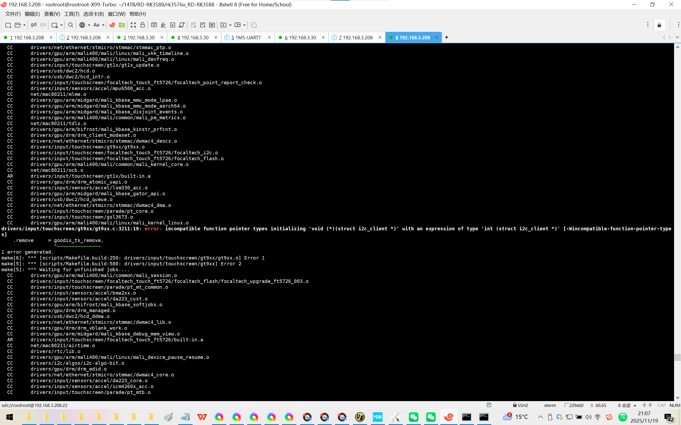This screenshot has width=681, height=425.
Task: Click the red Xshell swirl toolbar icon
Action: (112, 25)
